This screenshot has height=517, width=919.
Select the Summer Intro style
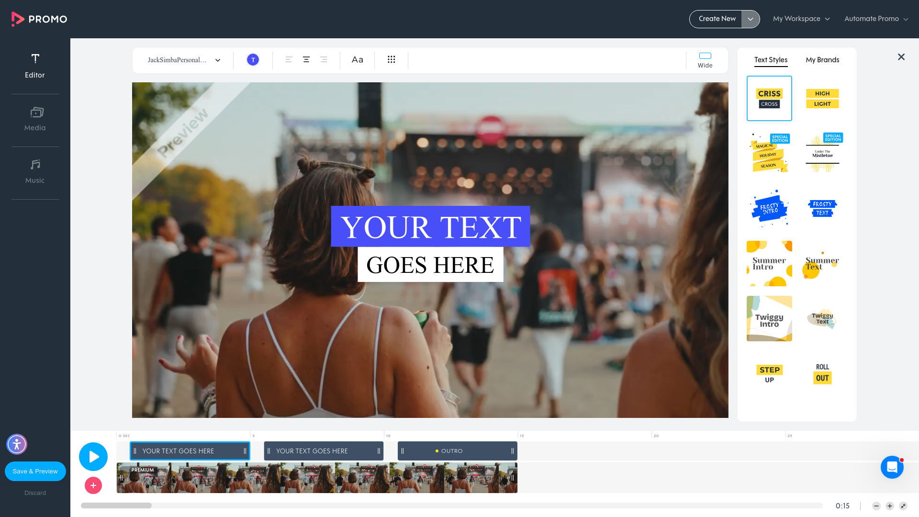(769, 263)
